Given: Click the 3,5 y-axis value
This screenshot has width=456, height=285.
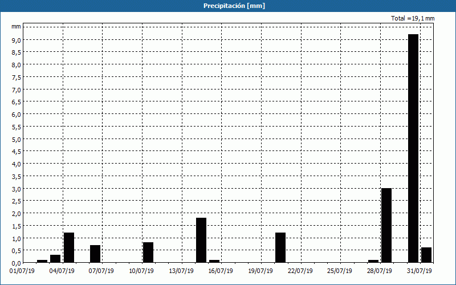Looking at the screenshot, I should [x=17, y=177].
